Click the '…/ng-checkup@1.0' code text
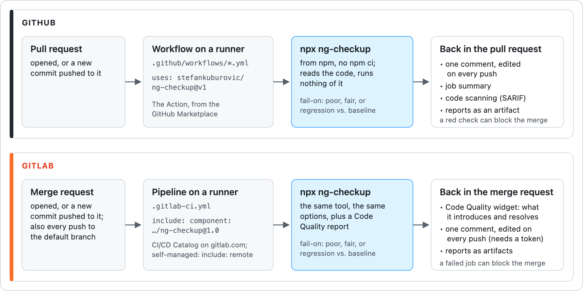Viewport: 583px width, 291px height. (x=186, y=231)
